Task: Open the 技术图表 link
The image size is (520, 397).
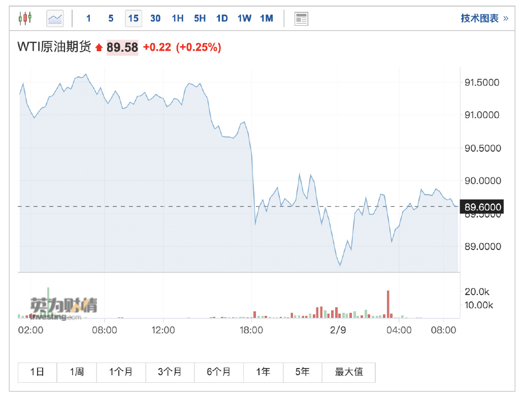Action: 484,19
